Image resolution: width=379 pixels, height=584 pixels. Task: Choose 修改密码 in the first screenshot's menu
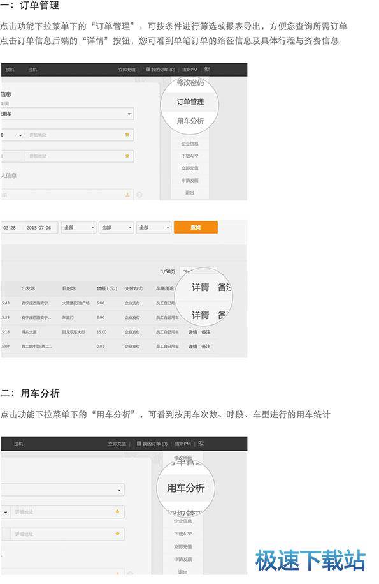[190, 83]
